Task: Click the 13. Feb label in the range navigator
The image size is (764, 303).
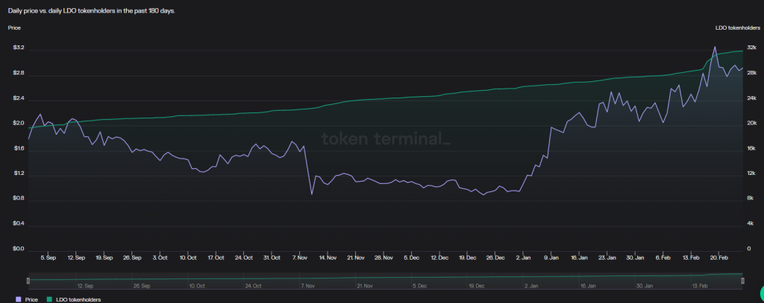Action: pos(700,287)
